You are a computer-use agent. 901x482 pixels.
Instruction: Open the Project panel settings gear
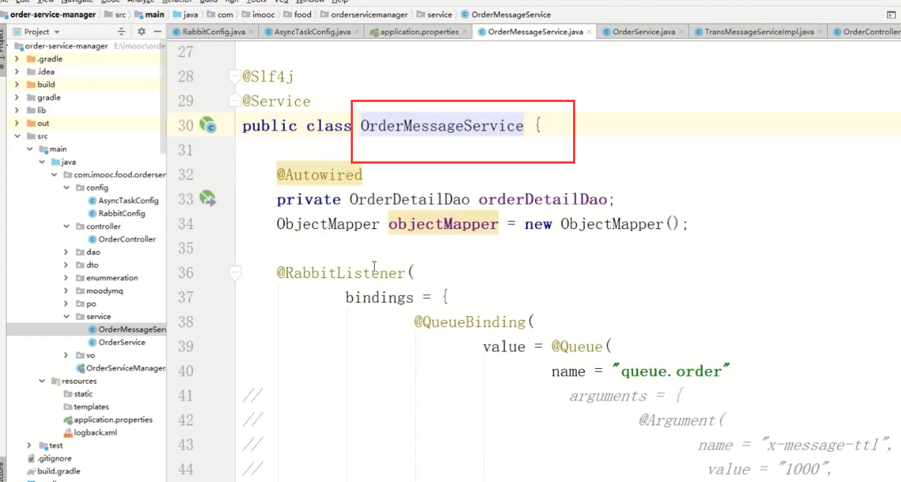142,32
